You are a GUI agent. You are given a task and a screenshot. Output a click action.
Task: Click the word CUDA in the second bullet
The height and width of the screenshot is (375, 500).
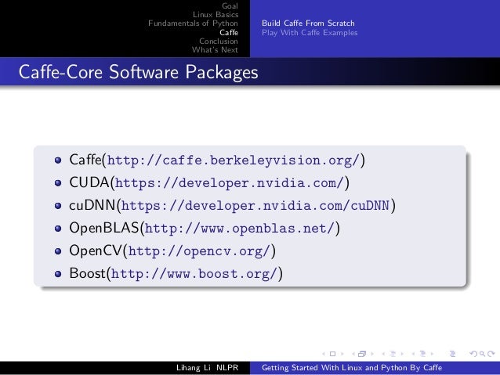click(89, 182)
